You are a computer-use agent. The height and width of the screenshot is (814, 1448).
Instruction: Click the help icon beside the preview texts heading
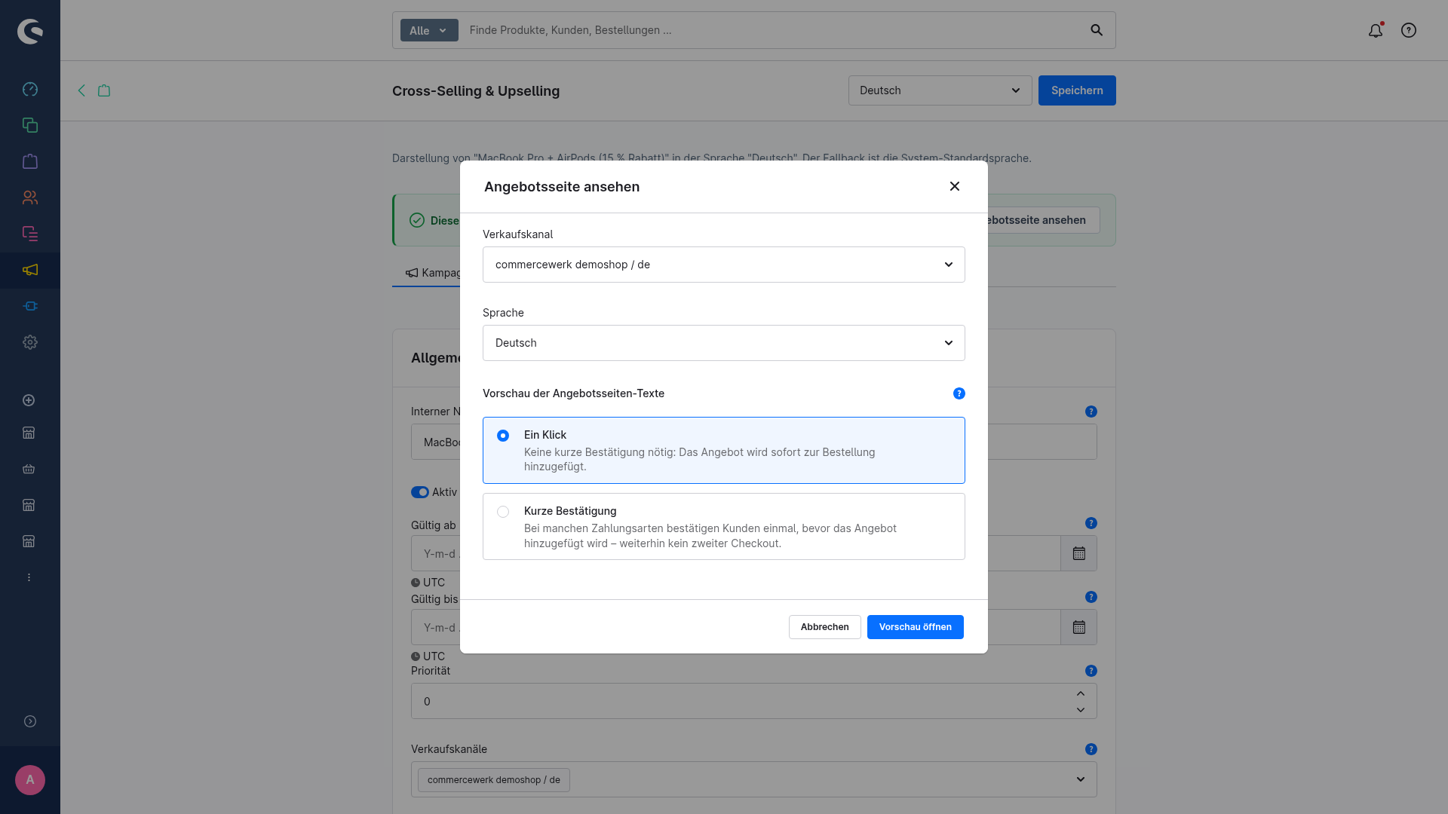click(x=959, y=393)
